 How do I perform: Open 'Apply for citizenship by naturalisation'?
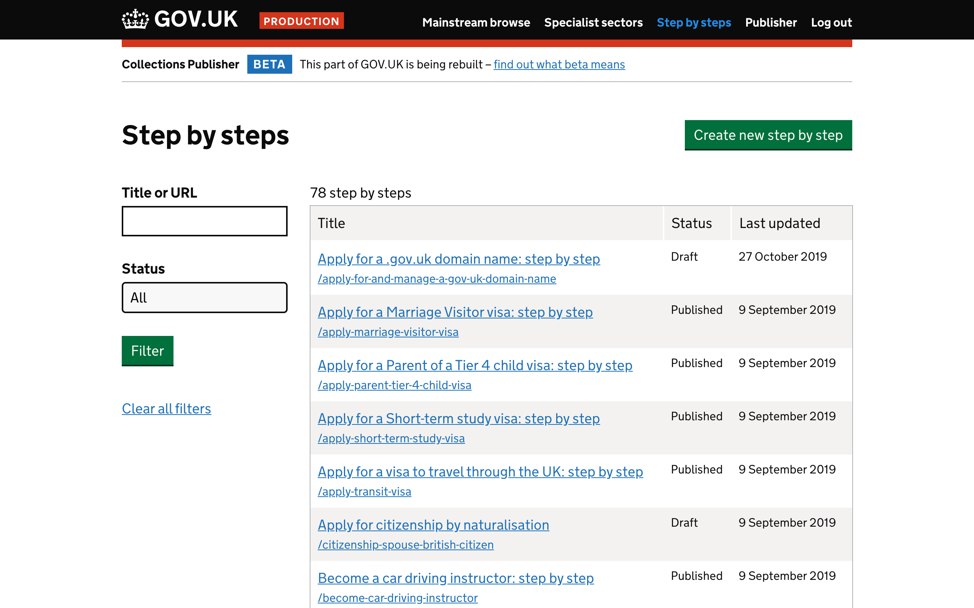click(433, 525)
